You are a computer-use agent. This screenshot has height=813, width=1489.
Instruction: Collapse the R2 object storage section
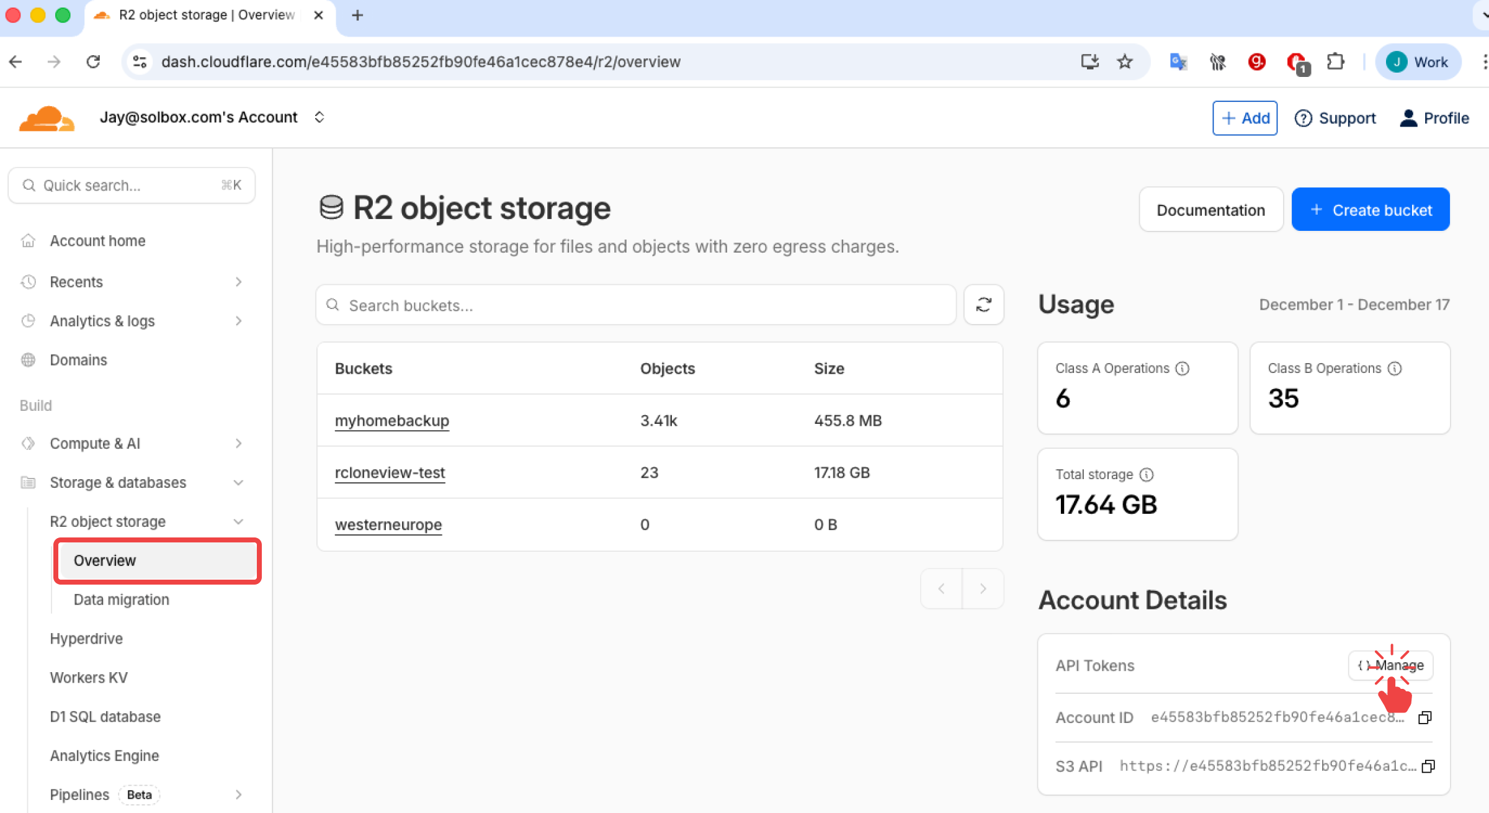click(238, 521)
